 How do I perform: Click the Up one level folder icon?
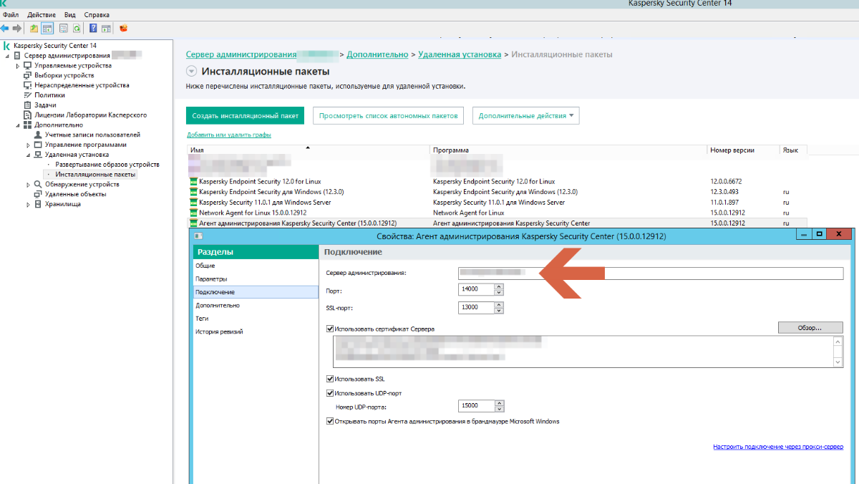point(34,29)
